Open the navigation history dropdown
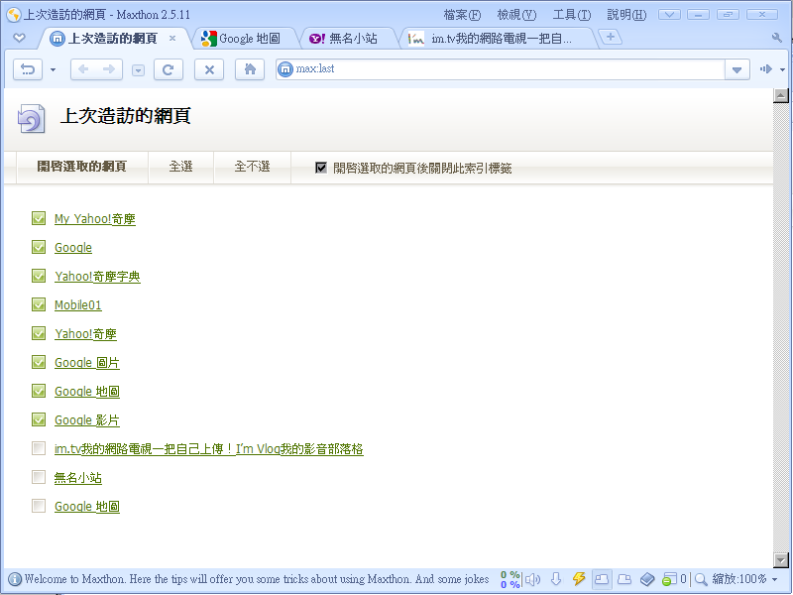 click(138, 70)
